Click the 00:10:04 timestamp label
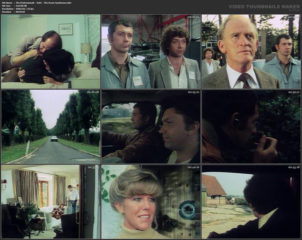 pyautogui.click(x=194, y=17)
